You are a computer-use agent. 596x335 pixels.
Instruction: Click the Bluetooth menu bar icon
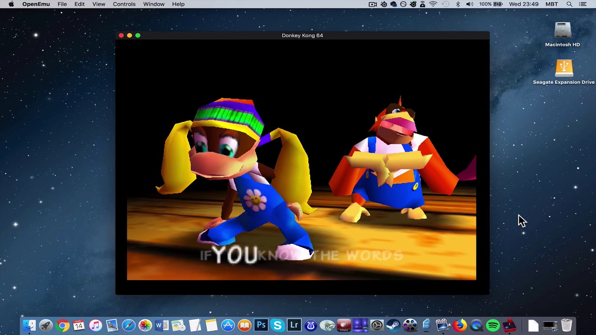458,4
